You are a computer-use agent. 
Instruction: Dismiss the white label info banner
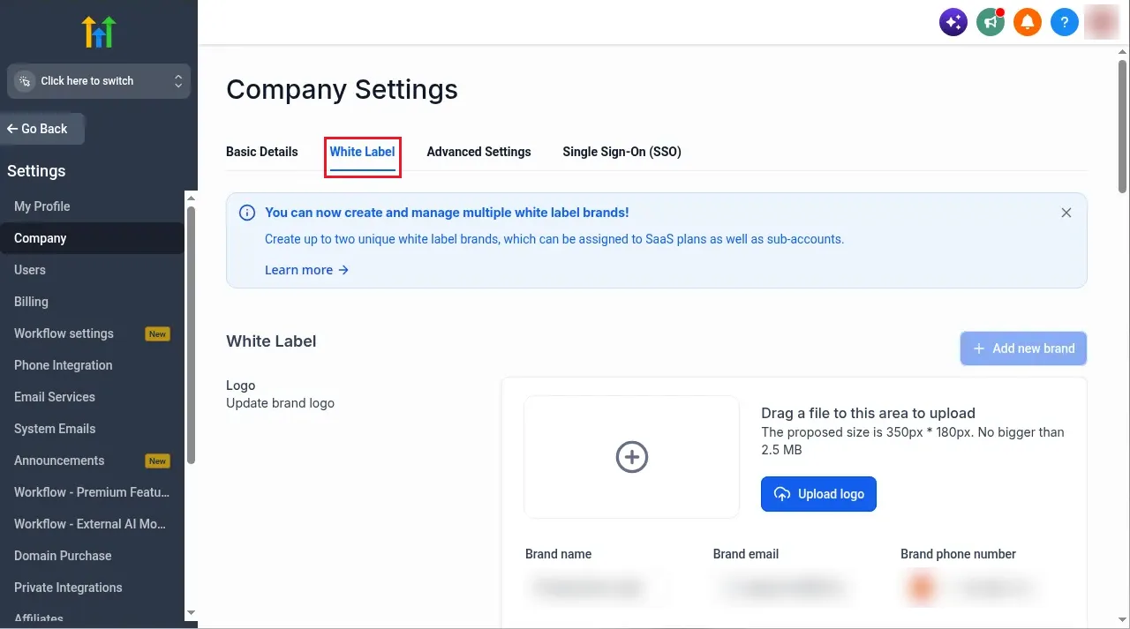pyautogui.click(x=1066, y=213)
